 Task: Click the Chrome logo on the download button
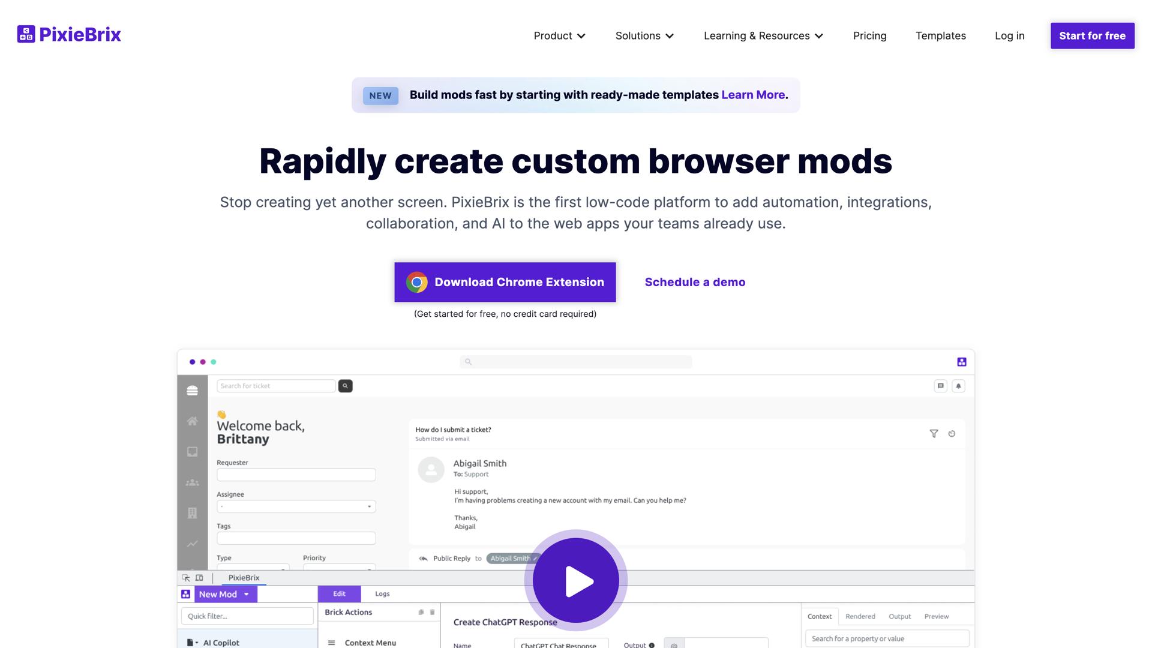(416, 282)
